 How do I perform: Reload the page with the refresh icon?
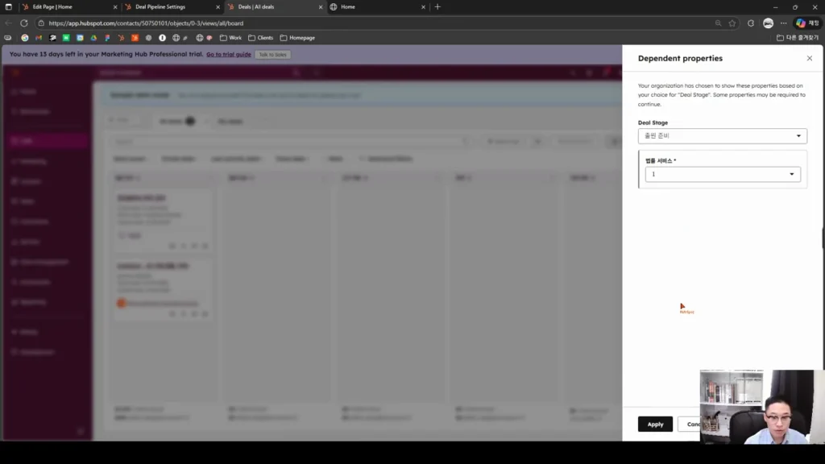click(23, 23)
